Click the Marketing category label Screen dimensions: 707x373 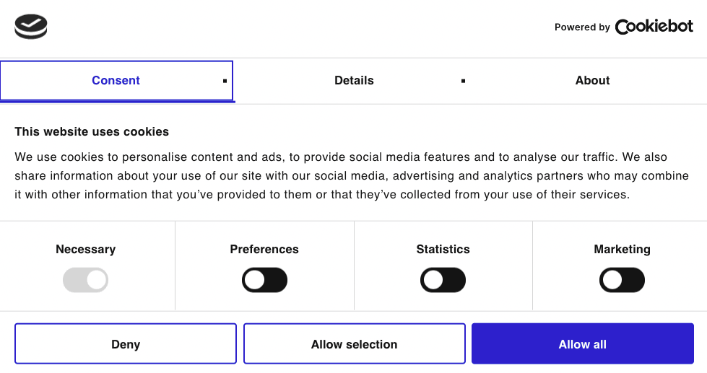[x=622, y=249]
